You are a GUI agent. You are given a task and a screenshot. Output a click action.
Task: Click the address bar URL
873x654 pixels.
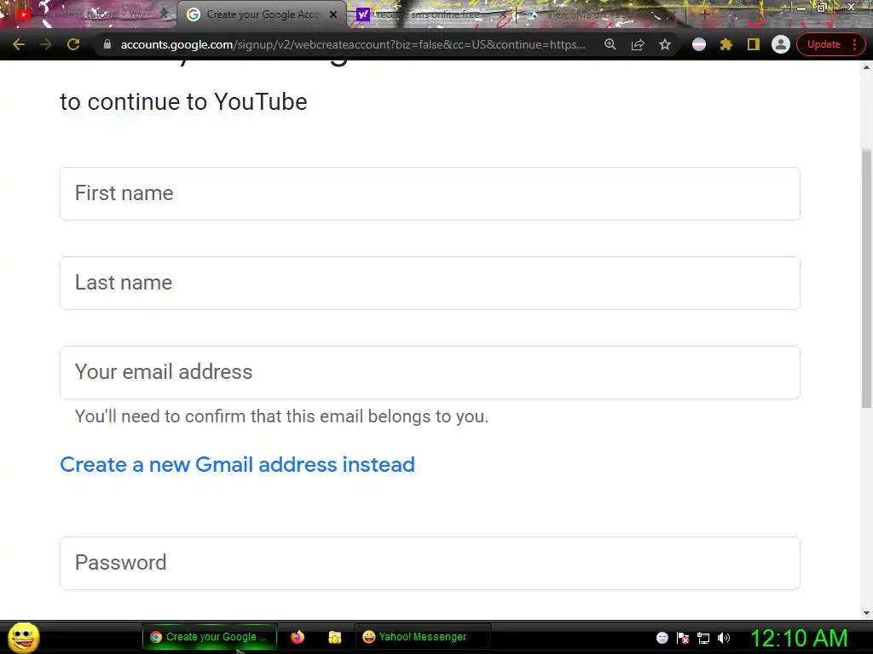[x=353, y=44]
